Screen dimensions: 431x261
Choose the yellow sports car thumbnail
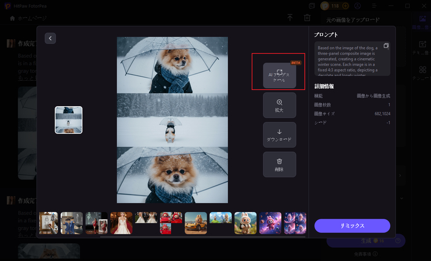(195, 223)
